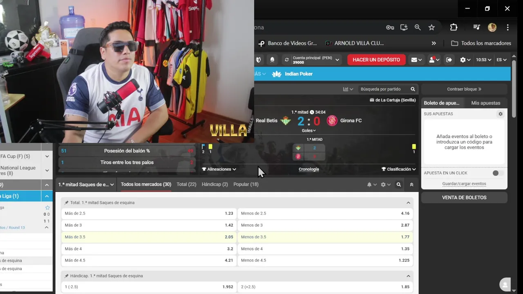Bet on Menos de 4.5 at 1.225

325,261
